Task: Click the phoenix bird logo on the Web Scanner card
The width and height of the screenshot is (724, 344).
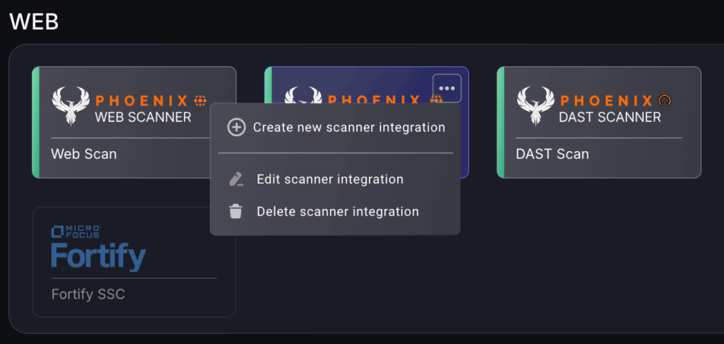Action: 69,106
